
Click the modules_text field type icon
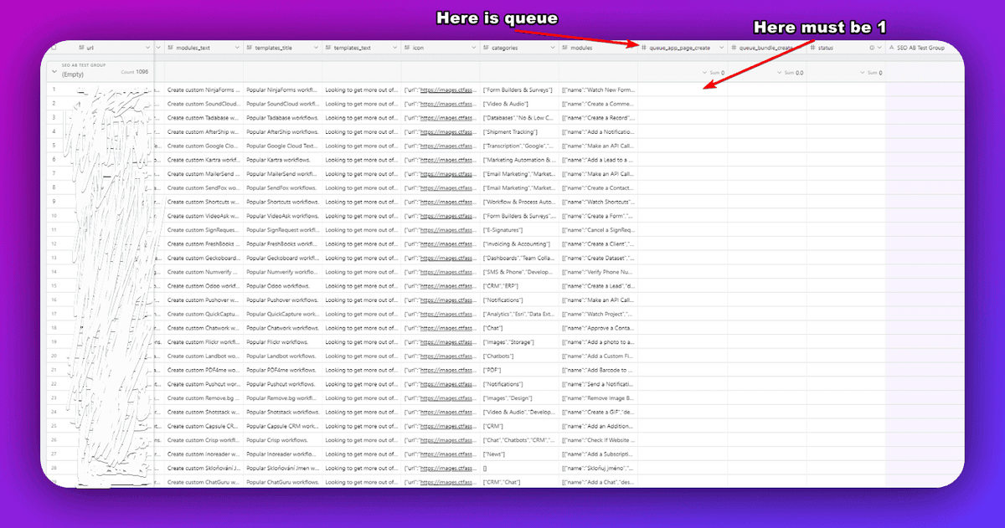(170, 49)
